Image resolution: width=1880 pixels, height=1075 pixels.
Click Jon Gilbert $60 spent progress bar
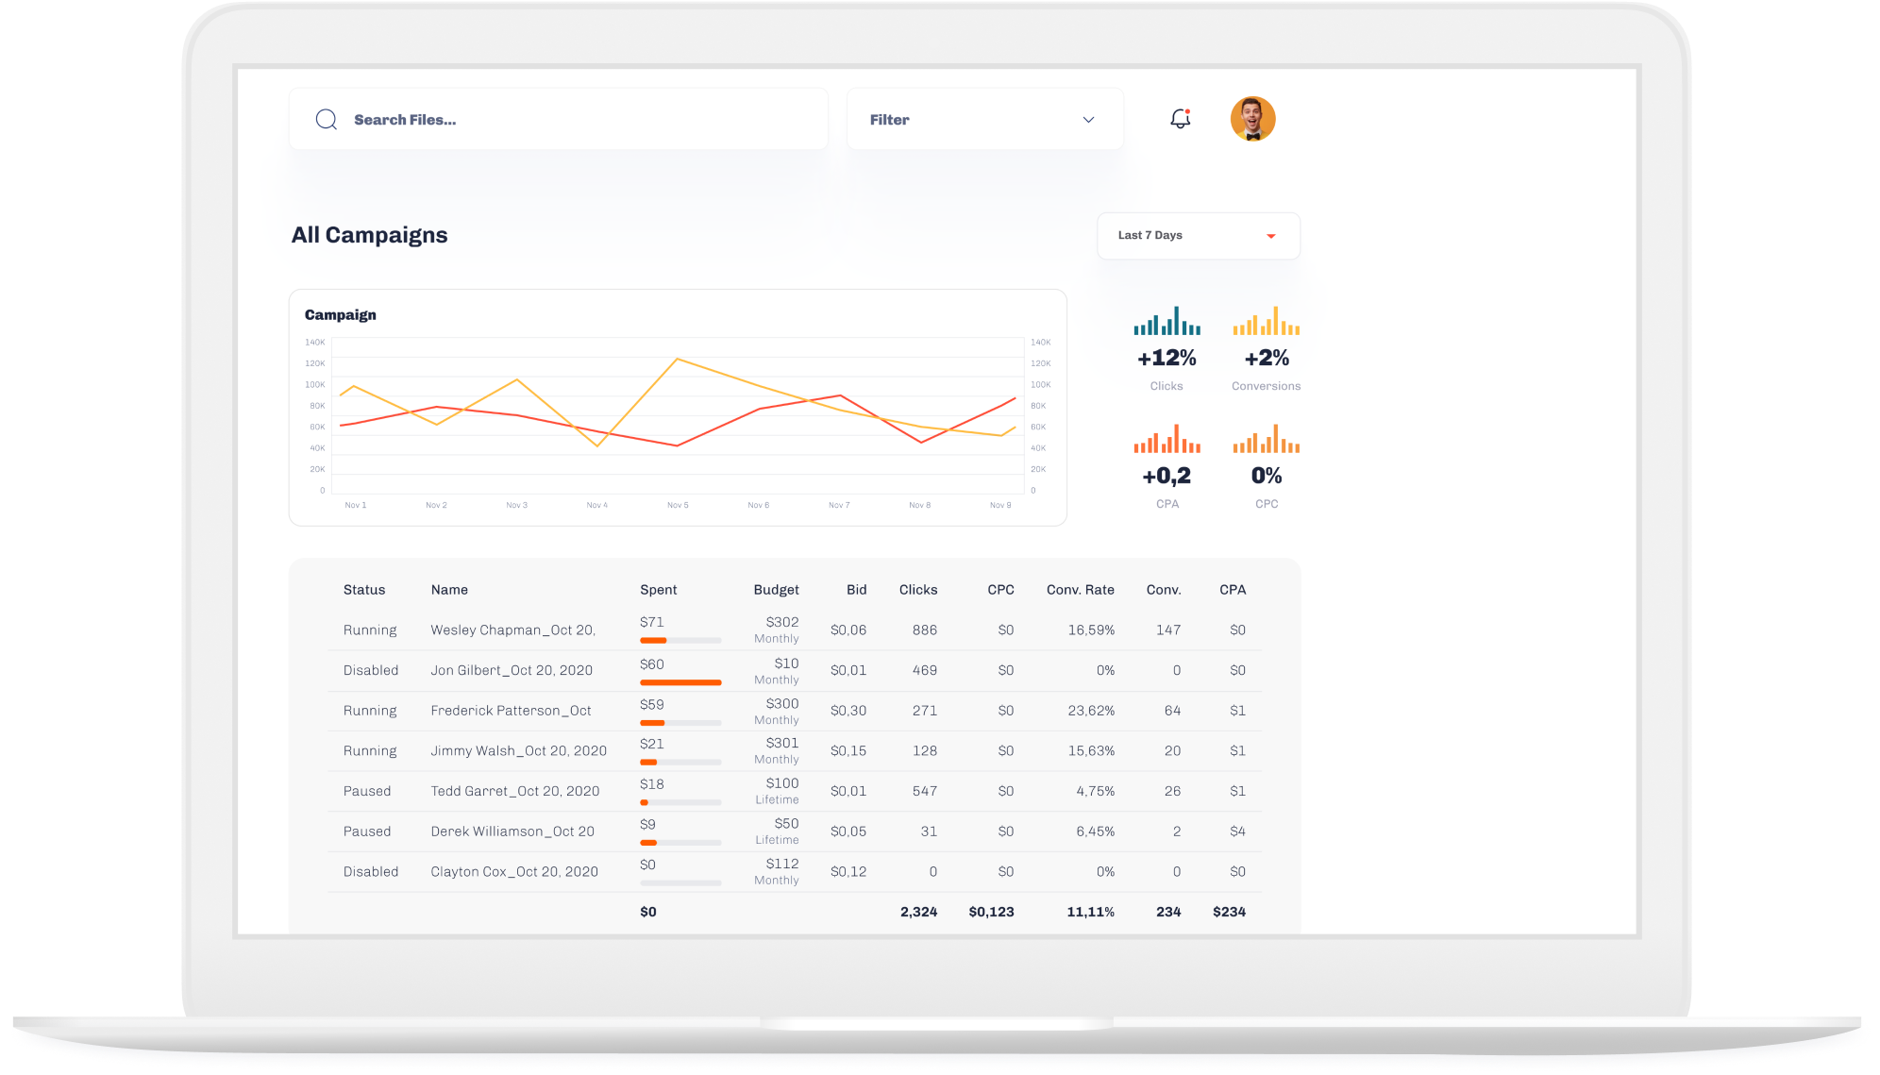[680, 682]
